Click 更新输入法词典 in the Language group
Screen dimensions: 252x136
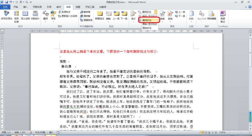point(68,16)
